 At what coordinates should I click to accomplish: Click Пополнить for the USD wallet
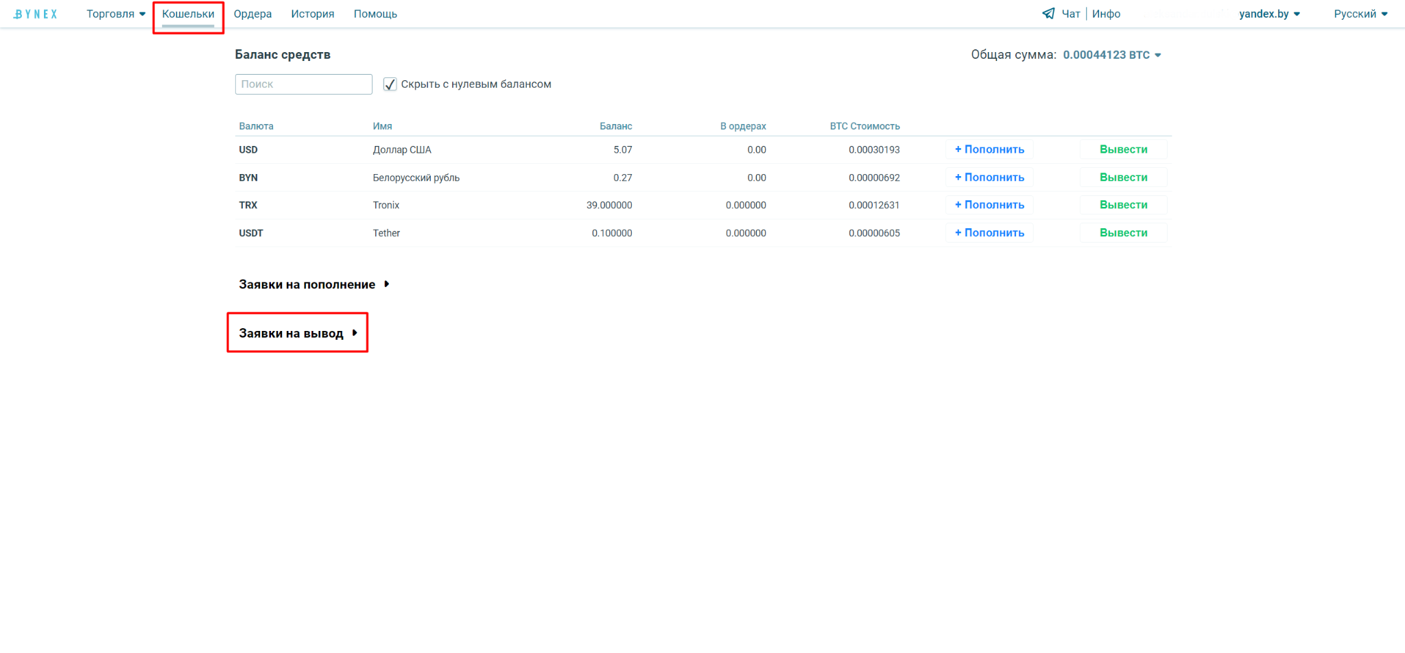989,149
